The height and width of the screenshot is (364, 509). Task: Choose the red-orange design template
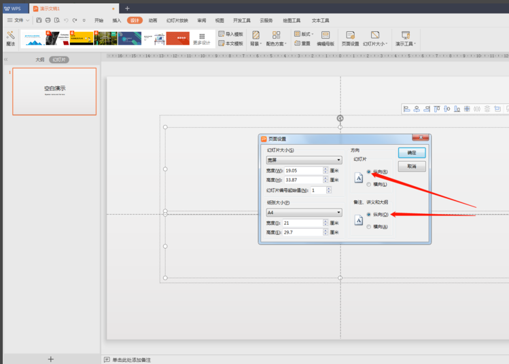178,38
